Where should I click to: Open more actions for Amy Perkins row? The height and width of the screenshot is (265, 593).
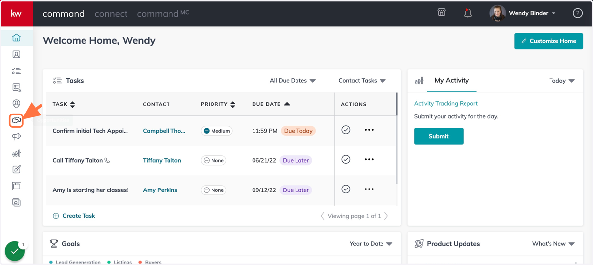(369, 189)
